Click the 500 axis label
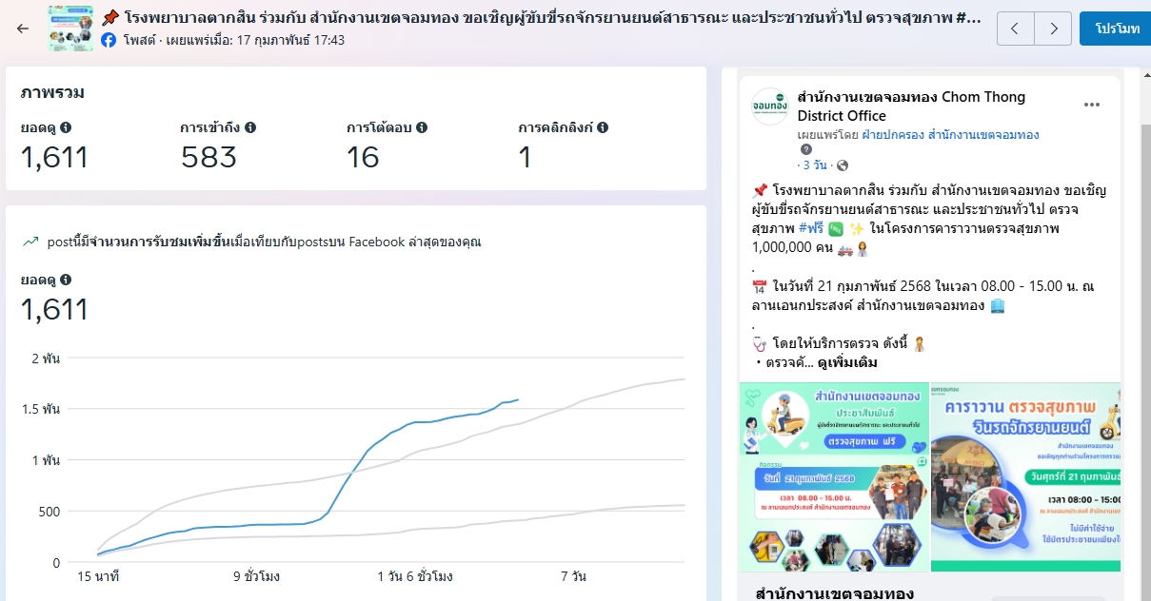The image size is (1151, 601). tap(48, 512)
